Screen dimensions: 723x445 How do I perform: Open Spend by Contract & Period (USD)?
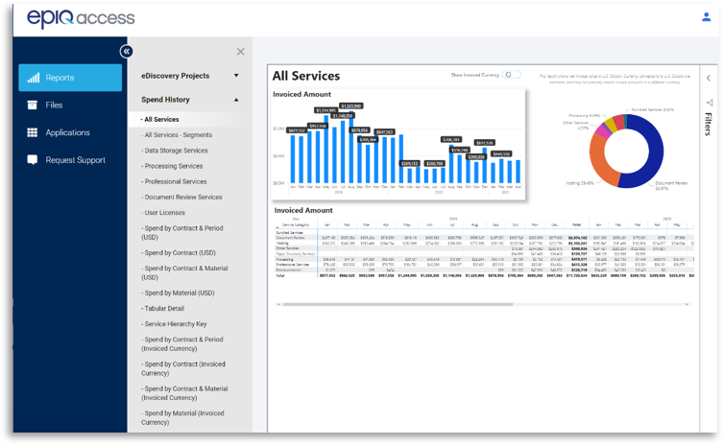[x=182, y=233]
